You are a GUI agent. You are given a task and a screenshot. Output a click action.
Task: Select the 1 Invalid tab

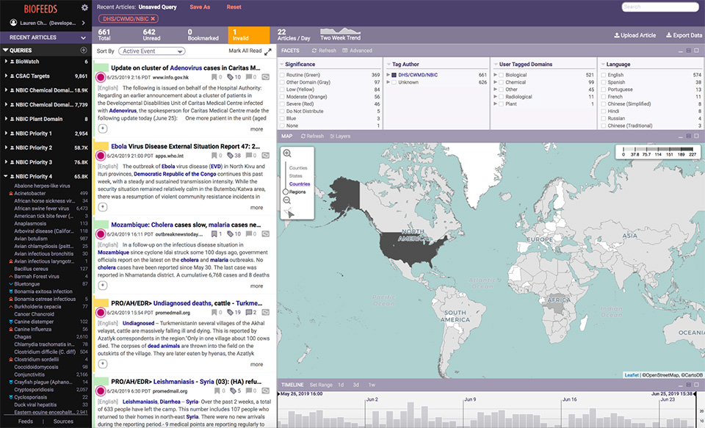249,35
